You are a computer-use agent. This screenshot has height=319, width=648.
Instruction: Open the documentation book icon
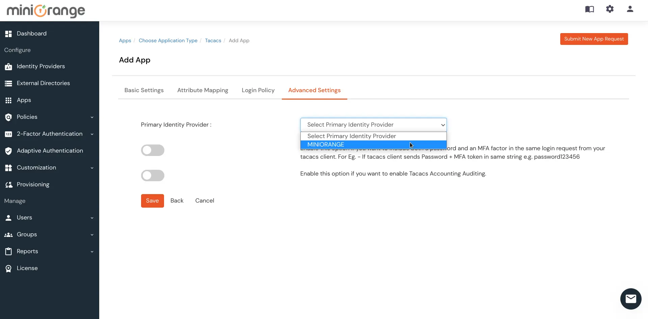tap(589, 9)
